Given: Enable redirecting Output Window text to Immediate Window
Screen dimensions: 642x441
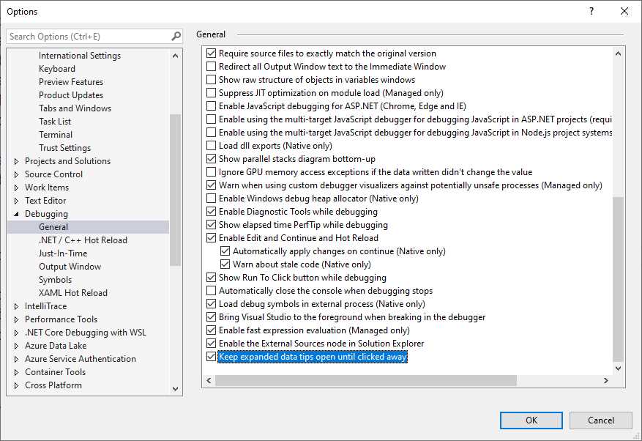Looking at the screenshot, I should coord(211,66).
